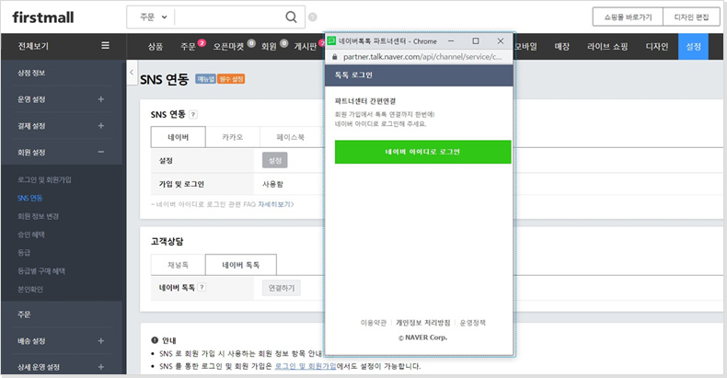Select the 채널톡 tab
The height and width of the screenshot is (378, 727).
[x=178, y=265]
